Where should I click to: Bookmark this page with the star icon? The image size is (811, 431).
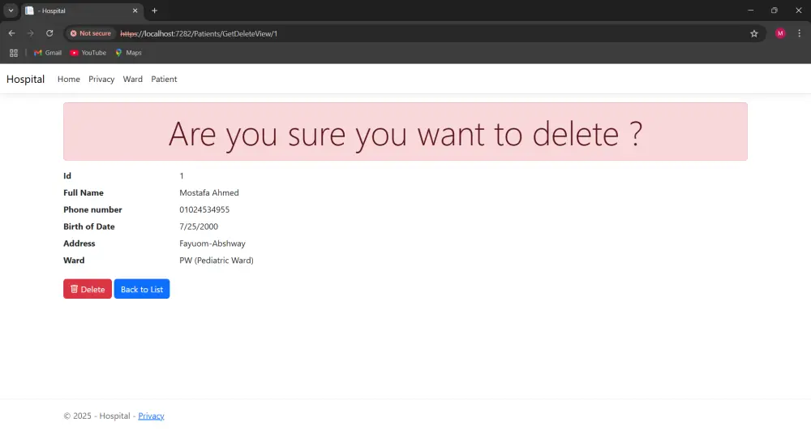[x=754, y=33]
